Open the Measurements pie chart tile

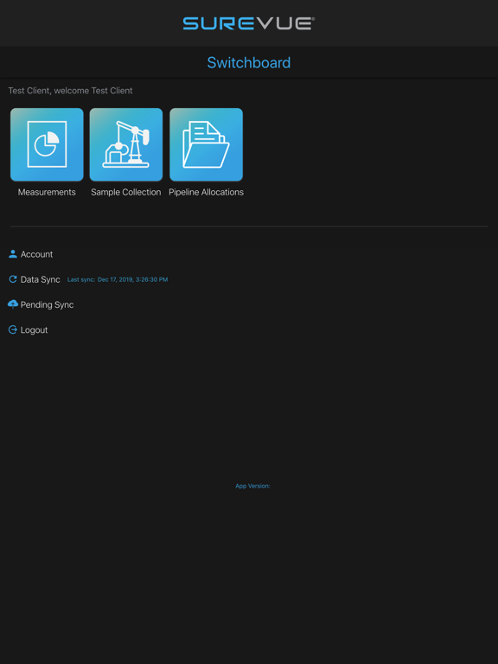point(47,144)
